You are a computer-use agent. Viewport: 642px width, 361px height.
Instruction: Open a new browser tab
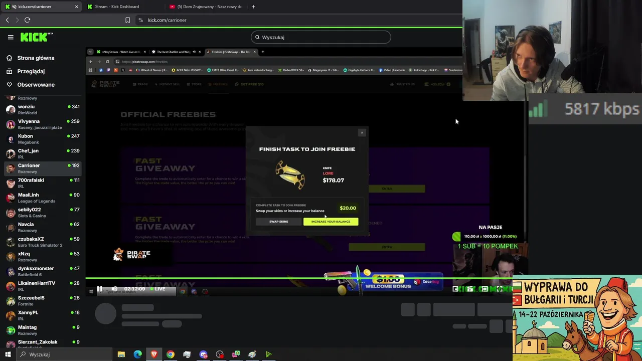pyautogui.click(x=253, y=7)
